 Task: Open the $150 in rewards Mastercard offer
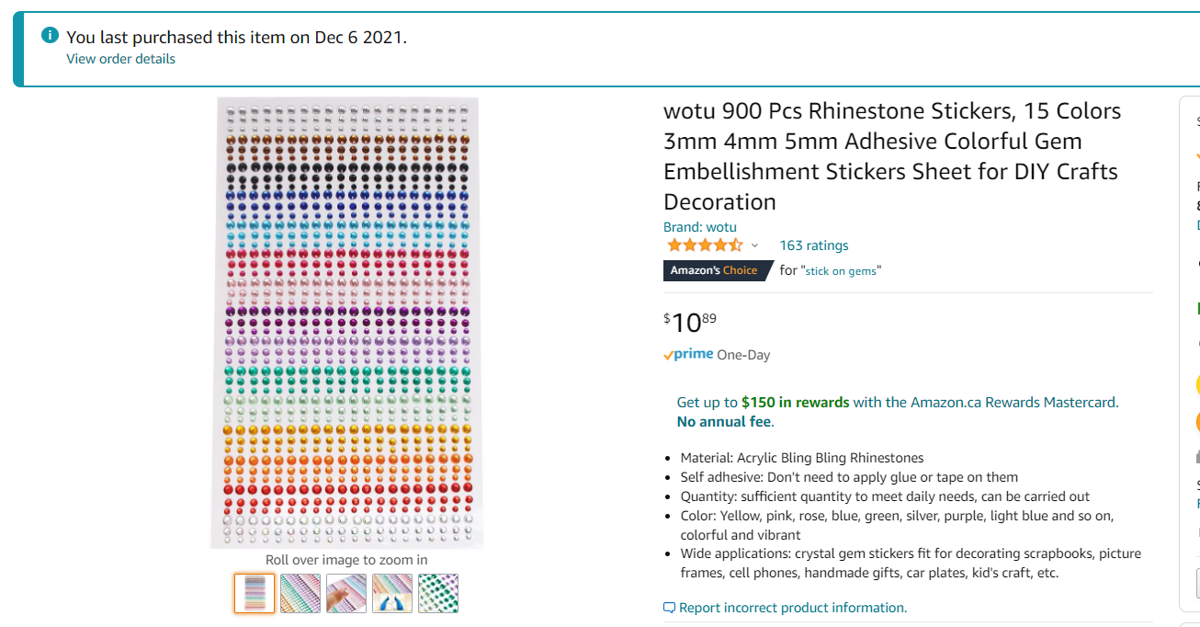795,402
